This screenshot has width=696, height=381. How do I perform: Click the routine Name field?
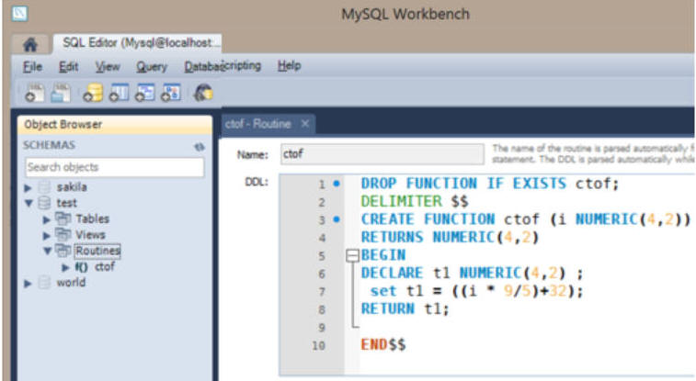pyautogui.click(x=382, y=154)
